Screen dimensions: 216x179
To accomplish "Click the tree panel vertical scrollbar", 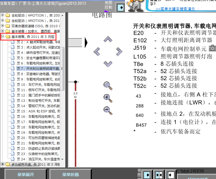I will tap(62, 59).
